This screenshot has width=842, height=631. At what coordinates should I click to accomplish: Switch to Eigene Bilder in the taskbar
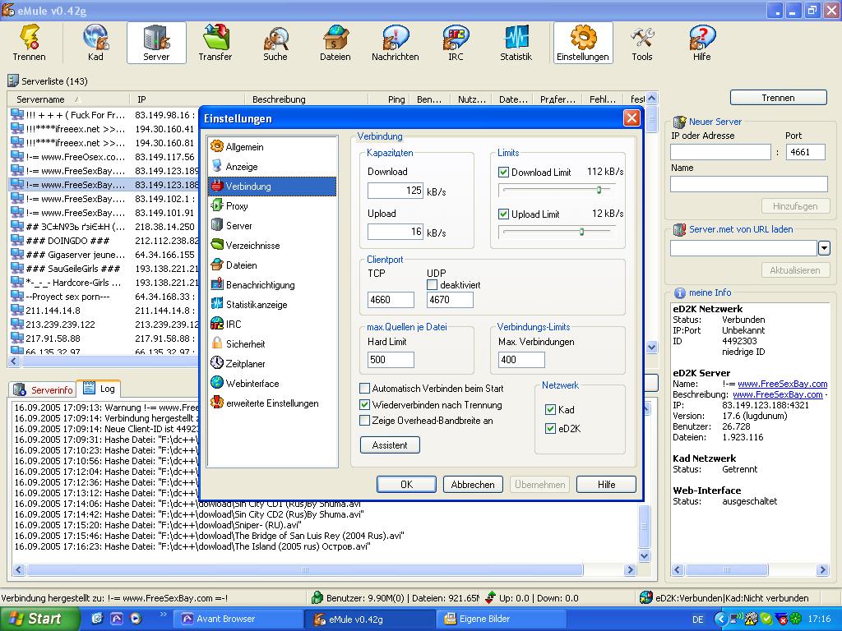[x=502, y=619]
